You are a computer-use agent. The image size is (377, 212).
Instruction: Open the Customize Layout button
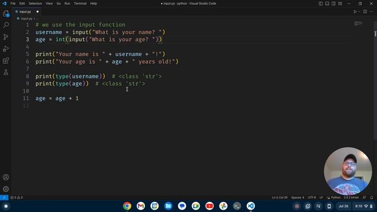point(340,4)
